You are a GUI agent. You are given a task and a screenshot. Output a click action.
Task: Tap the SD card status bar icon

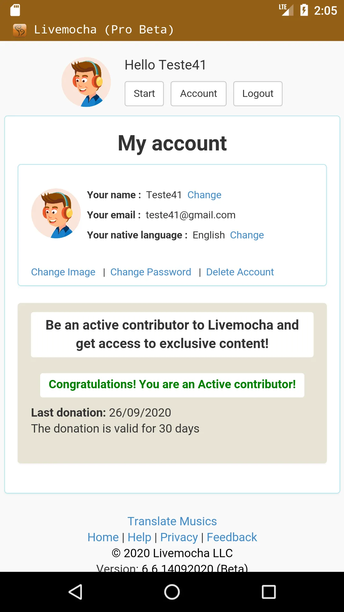15,10
